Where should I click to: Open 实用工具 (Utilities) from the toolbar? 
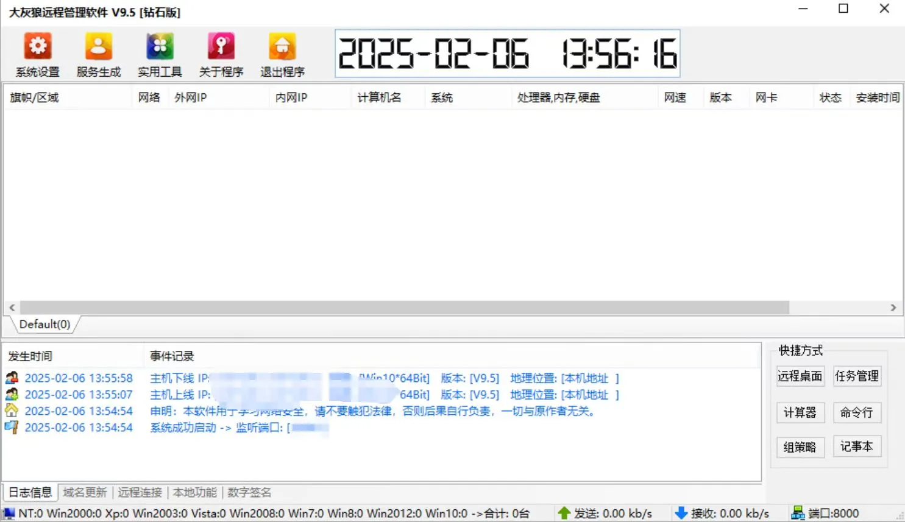[x=159, y=54]
